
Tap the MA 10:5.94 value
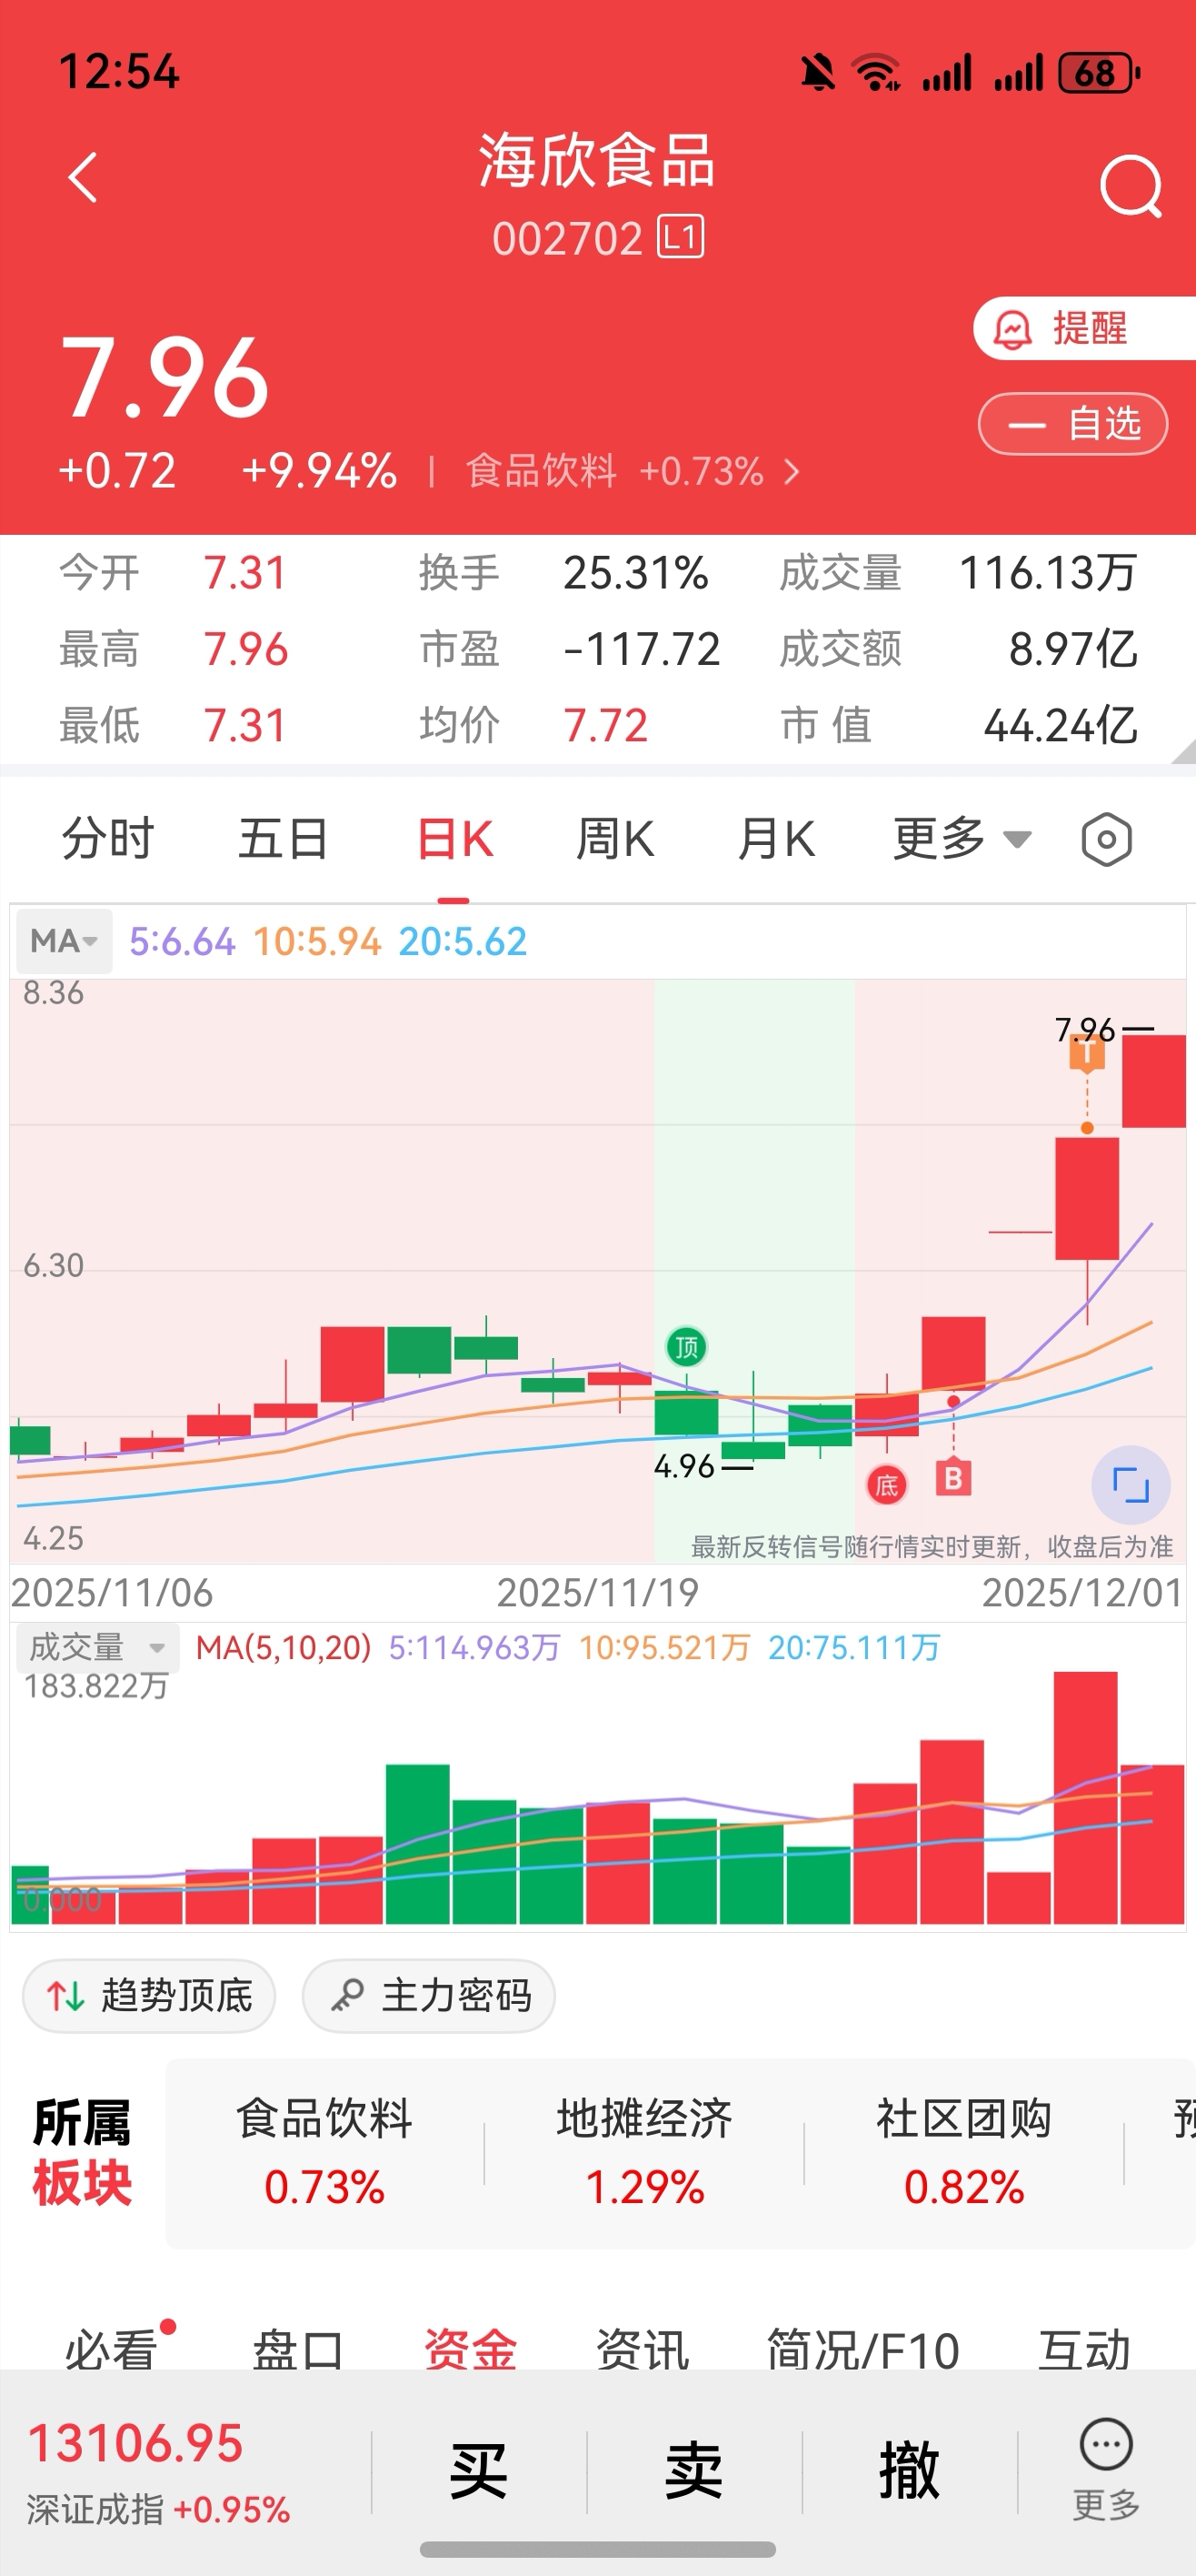pyautogui.click(x=317, y=941)
